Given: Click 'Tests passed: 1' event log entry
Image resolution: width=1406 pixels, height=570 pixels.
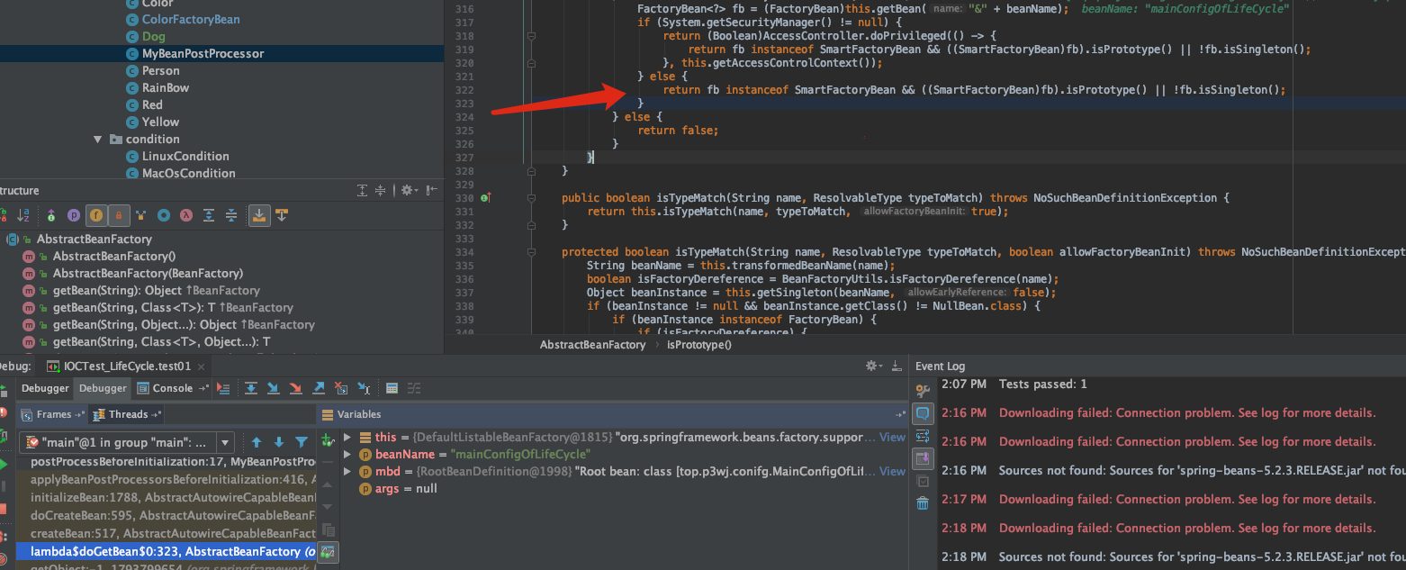Looking at the screenshot, I should [x=1042, y=385].
